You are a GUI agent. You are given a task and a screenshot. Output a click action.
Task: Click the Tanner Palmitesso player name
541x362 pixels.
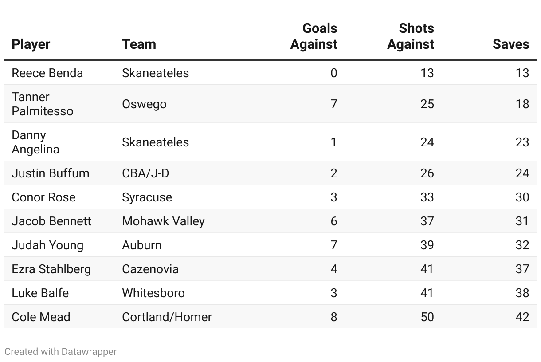pos(43,104)
